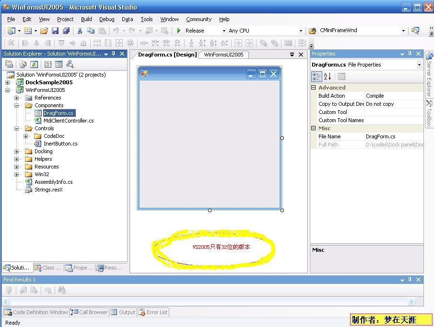Viewport: 434px width, 327px height.
Task: Expand the CodeDoc folder
Action: click(26, 136)
